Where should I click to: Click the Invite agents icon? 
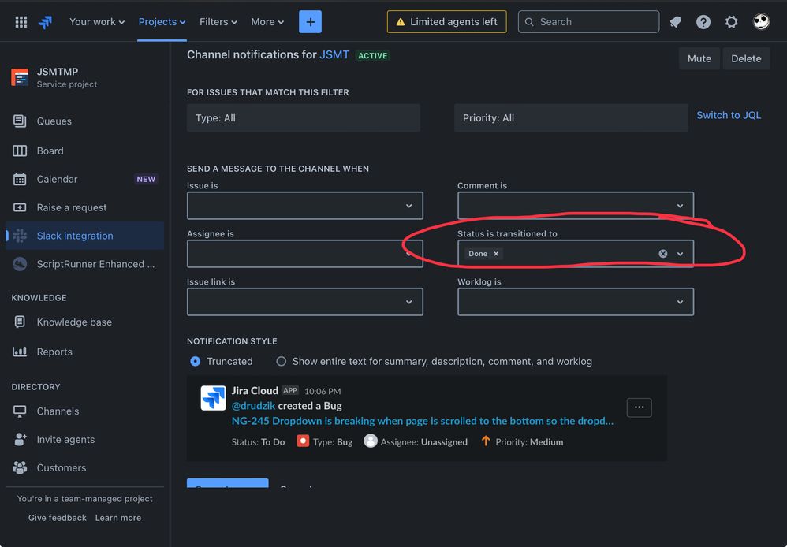pyautogui.click(x=20, y=439)
